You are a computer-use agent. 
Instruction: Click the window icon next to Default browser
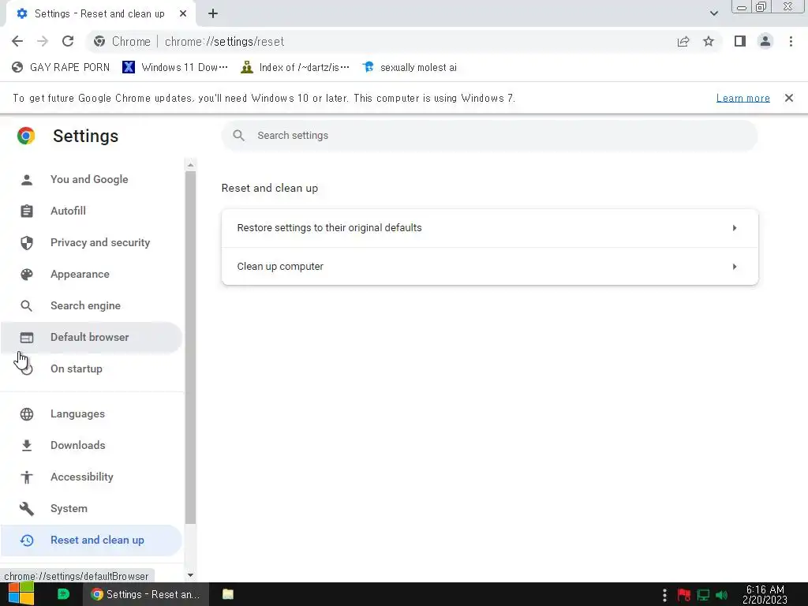27,338
